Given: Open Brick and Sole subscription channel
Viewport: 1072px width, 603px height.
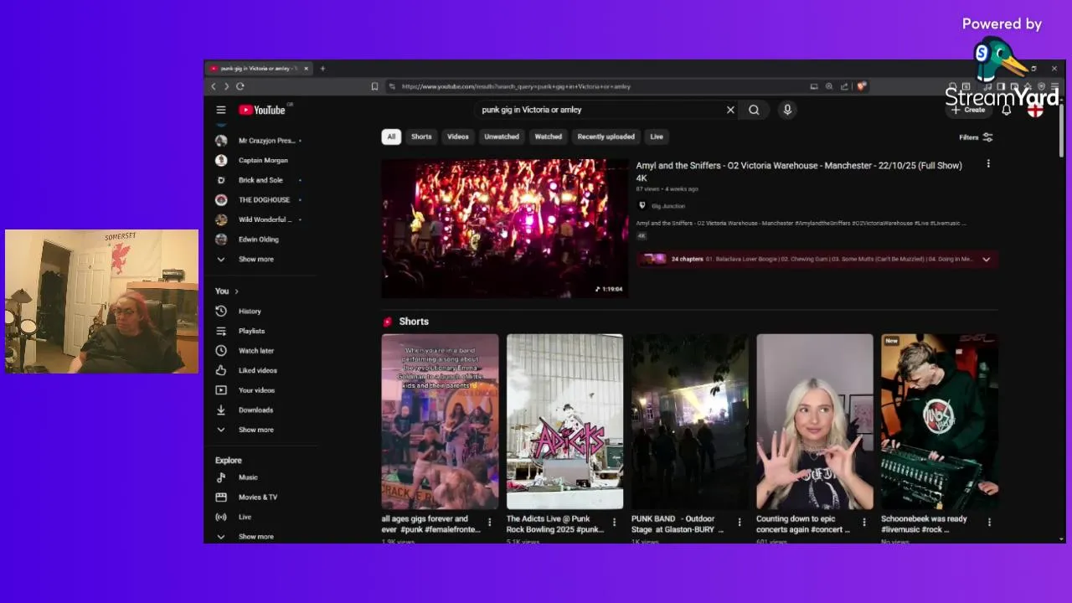Looking at the screenshot, I should [259, 180].
